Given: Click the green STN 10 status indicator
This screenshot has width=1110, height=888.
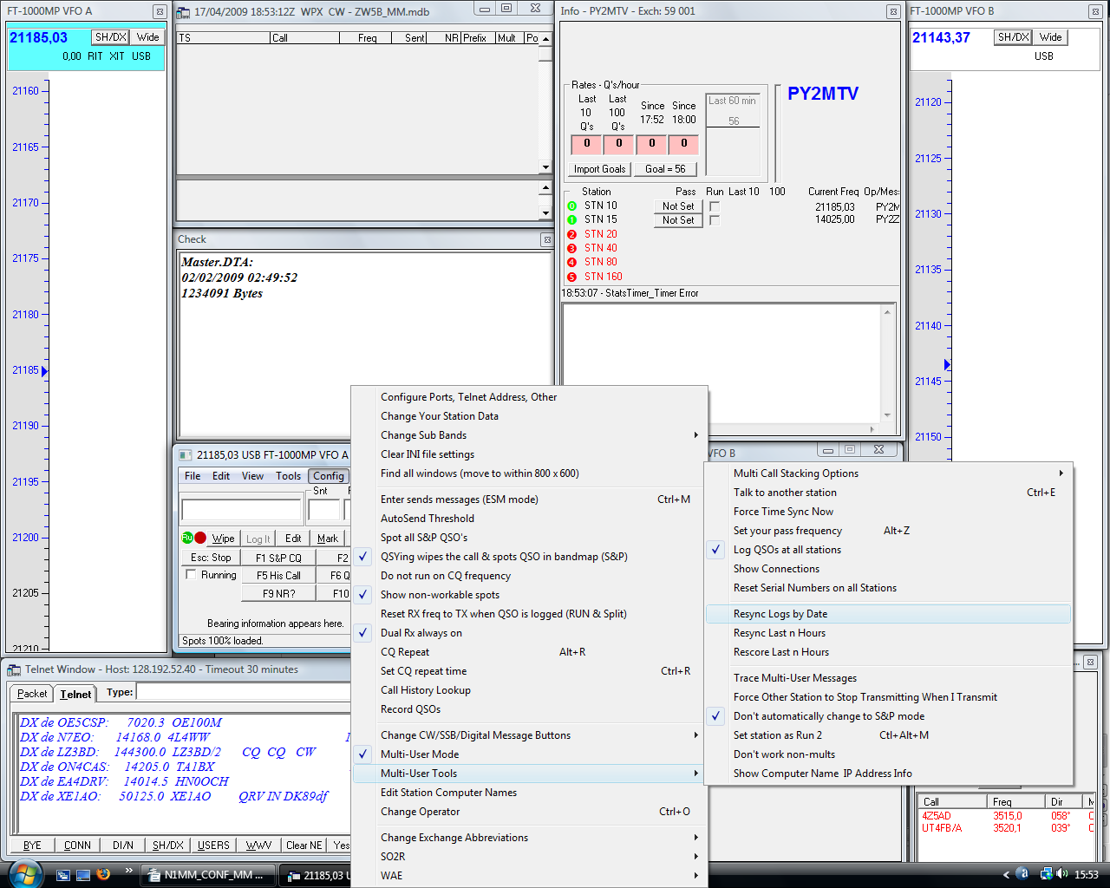Looking at the screenshot, I should point(571,206).
